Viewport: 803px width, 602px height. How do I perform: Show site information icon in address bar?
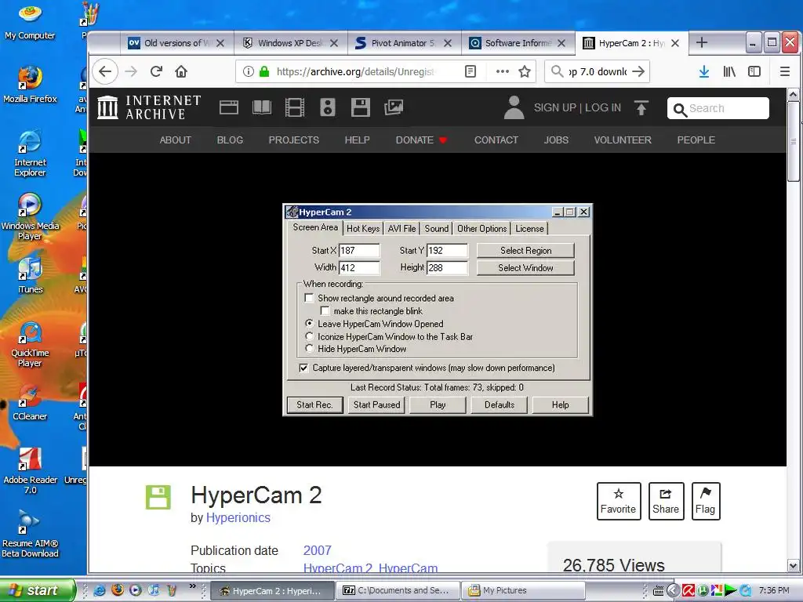tap(249, 71)
